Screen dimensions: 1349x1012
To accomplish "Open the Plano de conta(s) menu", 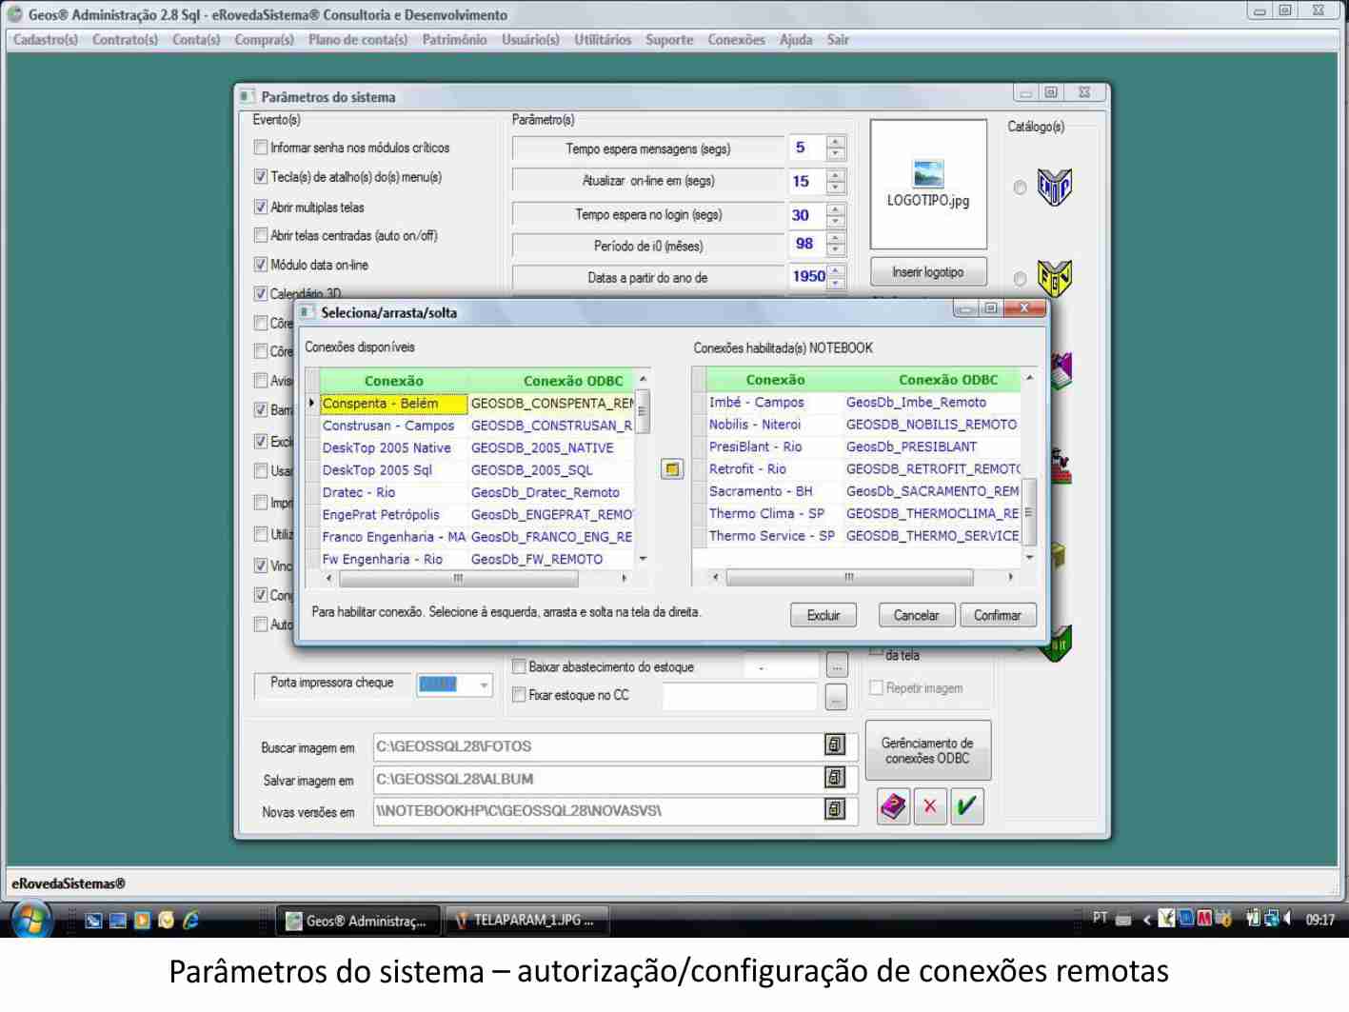I will (358, 40).
